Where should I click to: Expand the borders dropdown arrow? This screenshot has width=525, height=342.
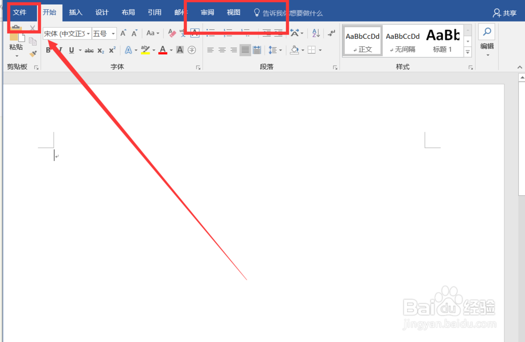tap(320, 50)
